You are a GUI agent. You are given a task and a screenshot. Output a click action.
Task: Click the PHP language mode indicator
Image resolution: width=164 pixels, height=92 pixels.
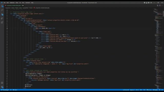tap(144, 90)
